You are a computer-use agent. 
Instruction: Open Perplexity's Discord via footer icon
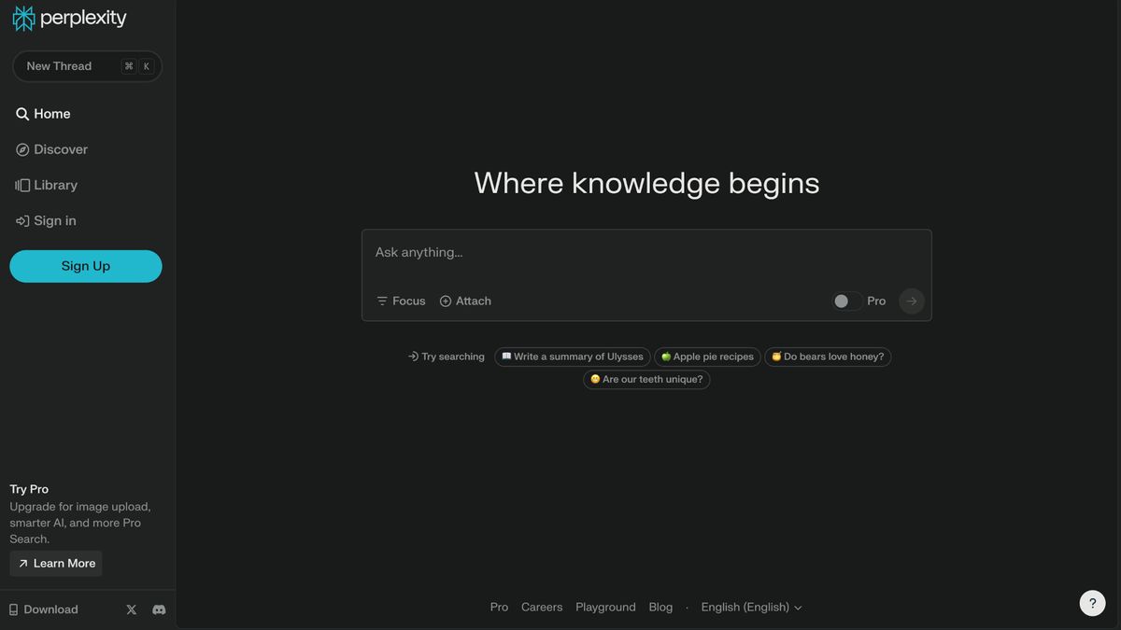click(159, 609)
